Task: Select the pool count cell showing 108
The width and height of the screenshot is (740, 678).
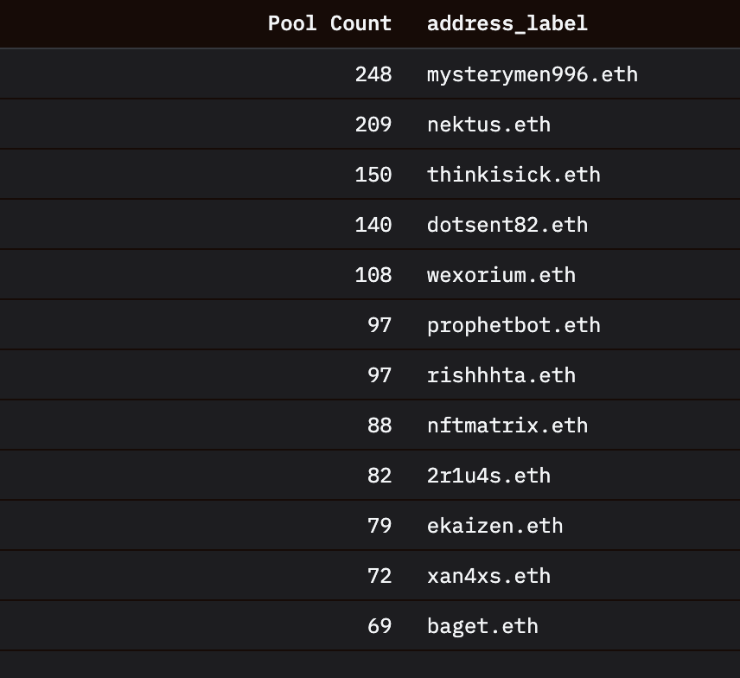Action: pyautogui.click(x=373, y=275)
